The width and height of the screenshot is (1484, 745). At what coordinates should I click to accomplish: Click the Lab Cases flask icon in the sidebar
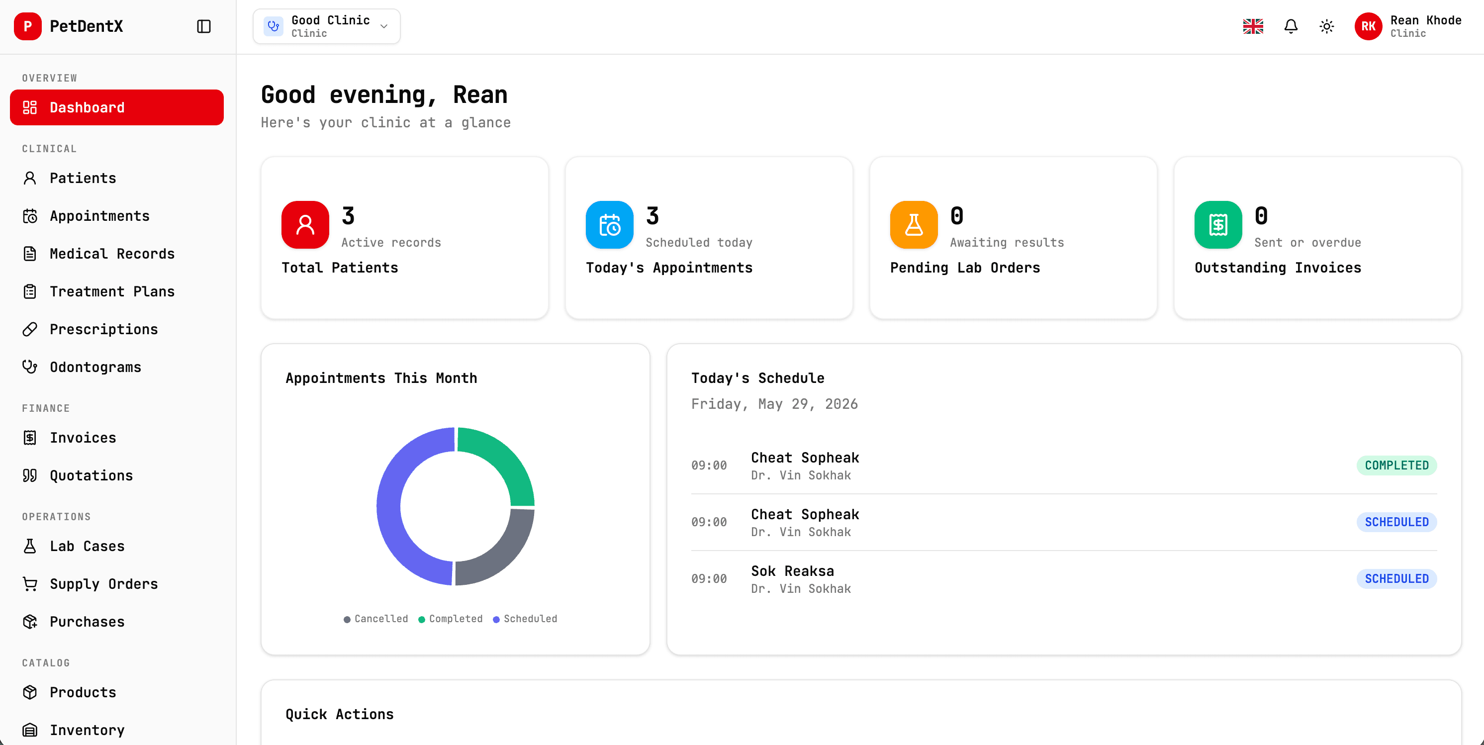pos(30,546)
